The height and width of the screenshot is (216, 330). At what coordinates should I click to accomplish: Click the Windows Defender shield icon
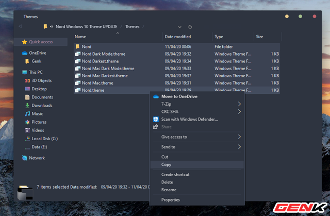point(156,119)
